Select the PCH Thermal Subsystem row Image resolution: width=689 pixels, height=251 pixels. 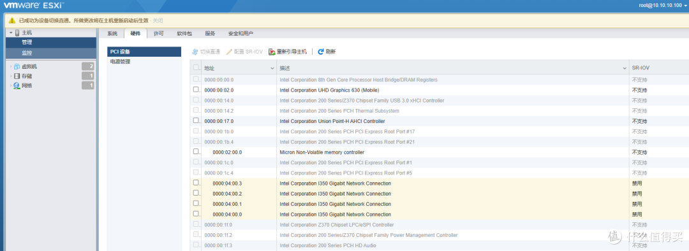click(x=440, y=111)
